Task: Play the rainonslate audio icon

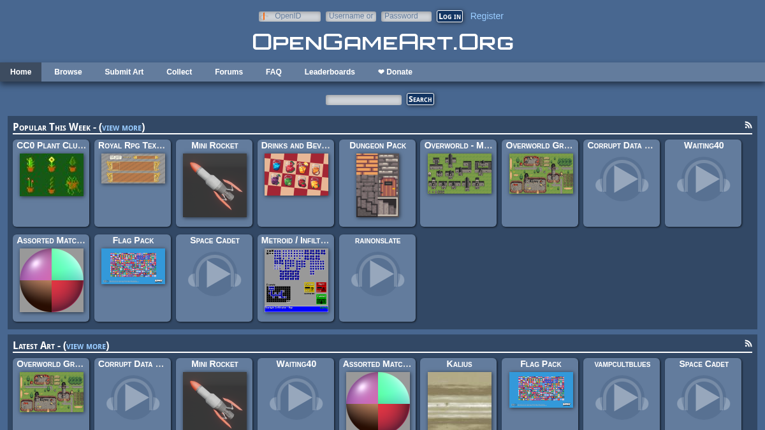Action: coord(378,274)
